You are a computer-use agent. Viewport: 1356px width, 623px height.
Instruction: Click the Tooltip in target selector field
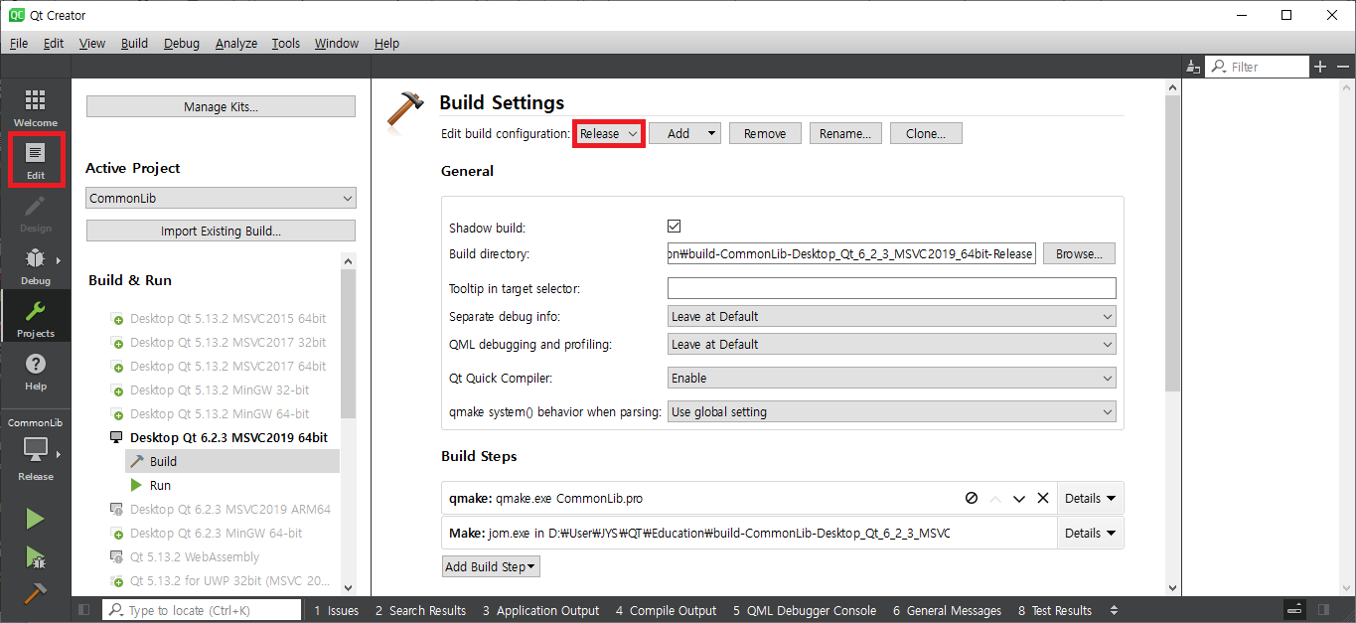point(892,288)
